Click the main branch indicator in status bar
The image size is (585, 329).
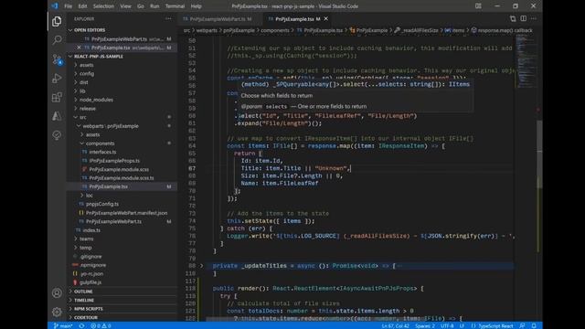[63, 325]
